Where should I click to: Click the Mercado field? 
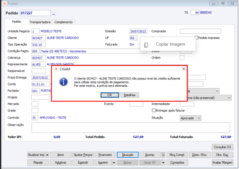click(x=35, y=104)
